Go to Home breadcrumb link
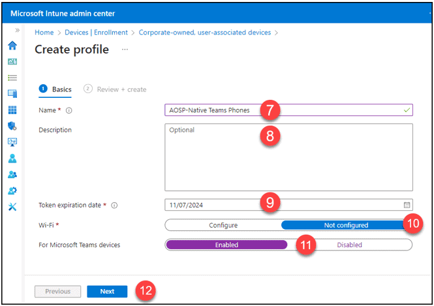The height and width of the screenshot is (306, 434). [x=44, y=33]
